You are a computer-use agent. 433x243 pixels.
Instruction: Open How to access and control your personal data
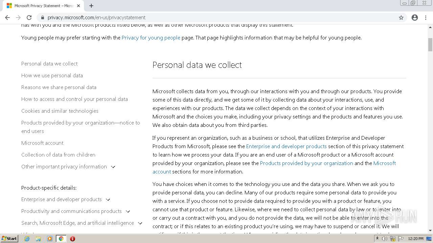(74, 99)
